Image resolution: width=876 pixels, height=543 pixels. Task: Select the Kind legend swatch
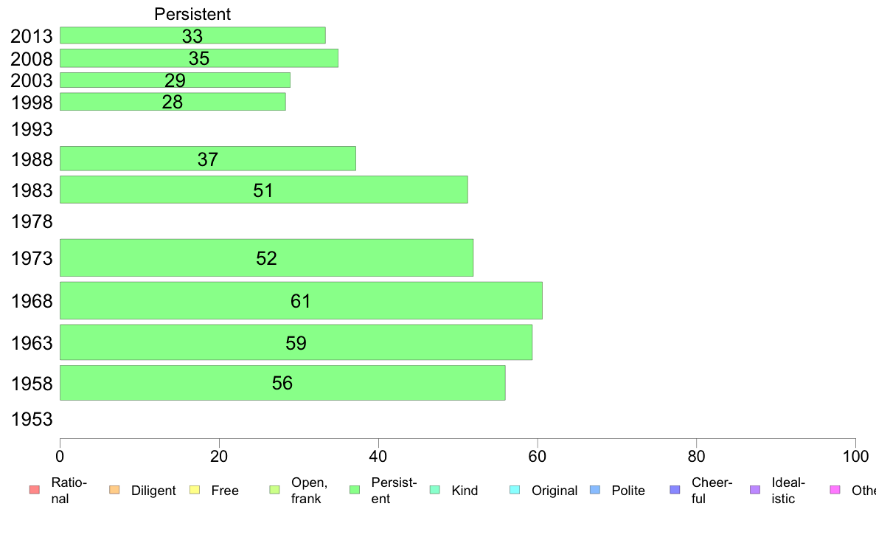click(434, 490)
